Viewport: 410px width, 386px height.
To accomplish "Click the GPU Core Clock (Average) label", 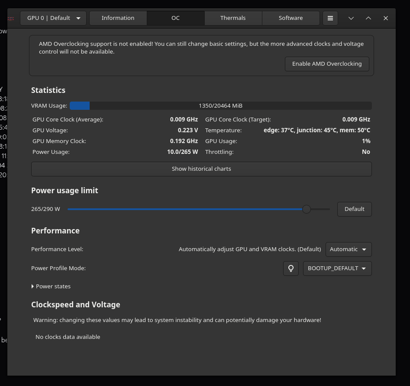I will (x=68, y=120).
